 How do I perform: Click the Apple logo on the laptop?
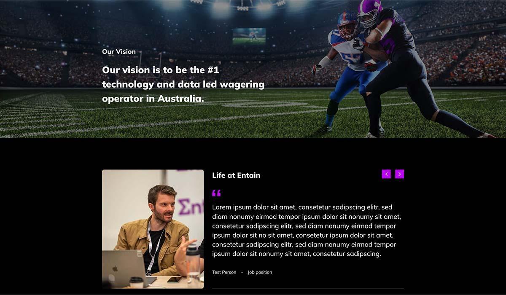click(115, 268)
